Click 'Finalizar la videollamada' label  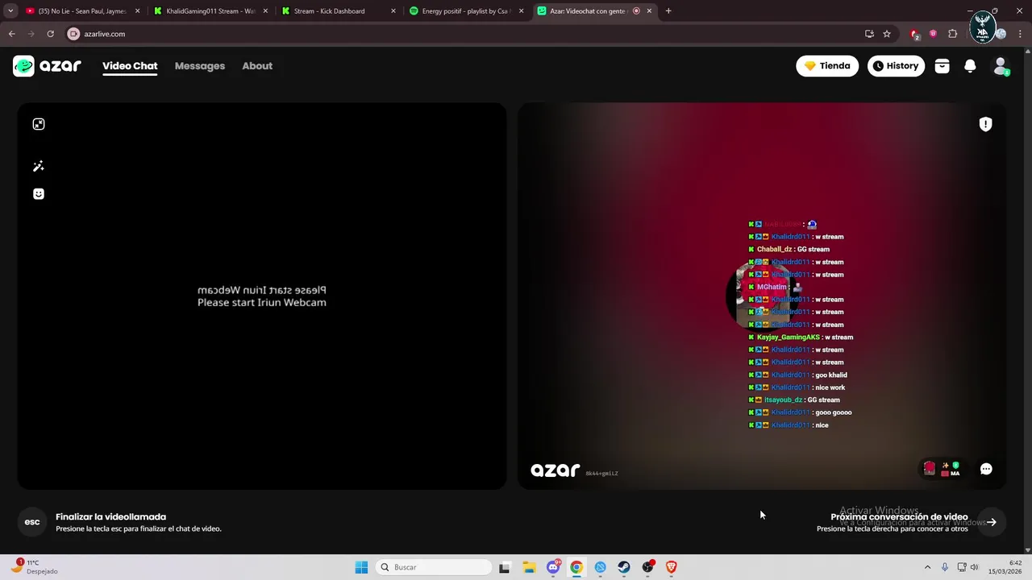[110, 517]
